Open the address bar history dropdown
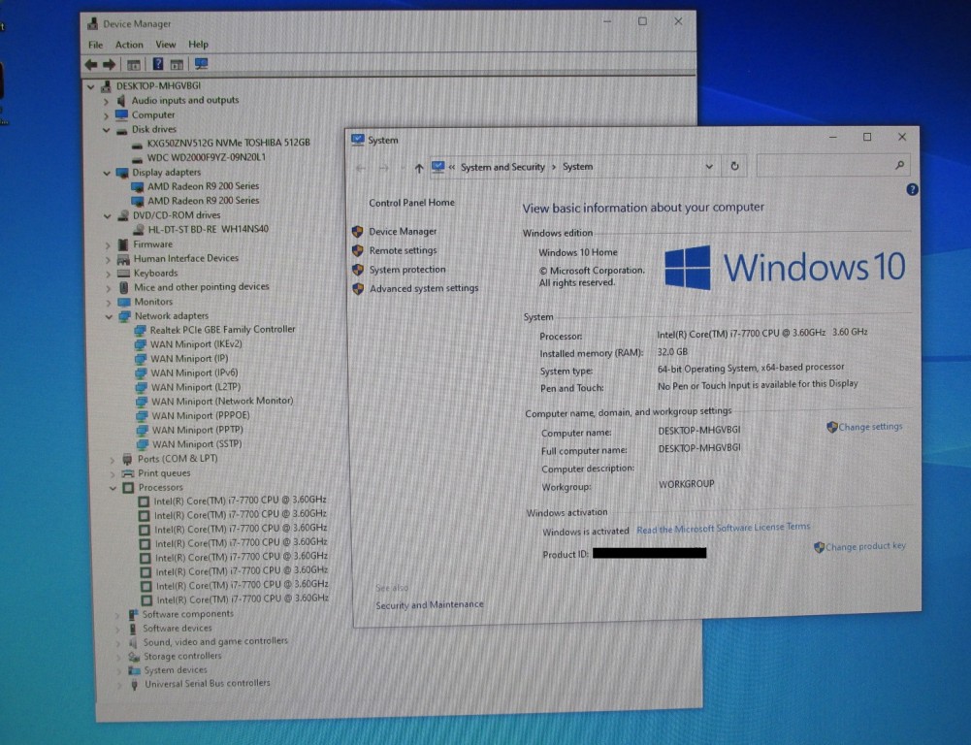The height and width of the screenshot is (745, 971). 709,167
